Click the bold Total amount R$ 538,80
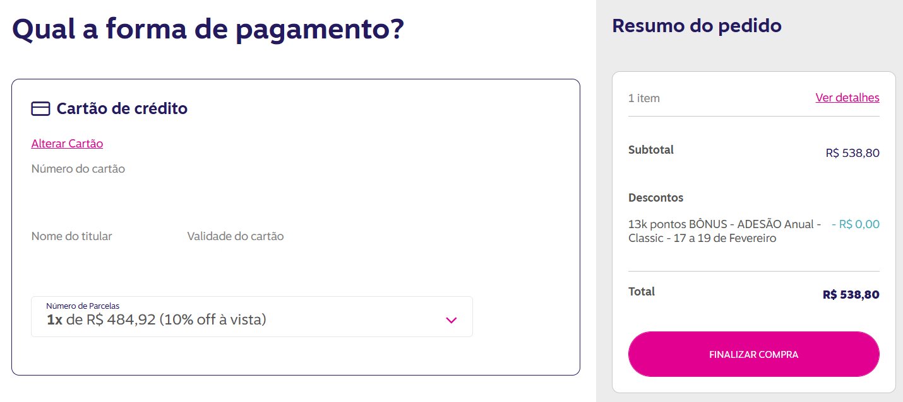 click(851, 294)
